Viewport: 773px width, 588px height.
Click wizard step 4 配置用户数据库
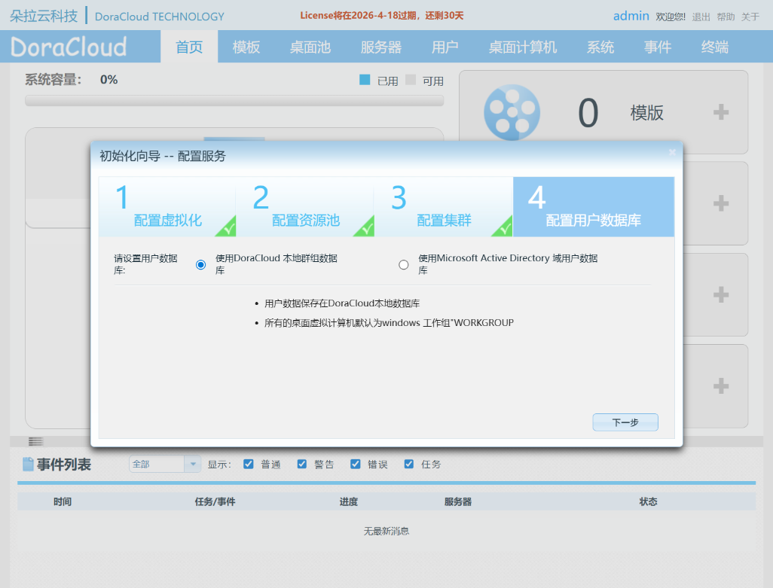pyautogui.click(x=594, y=207)
